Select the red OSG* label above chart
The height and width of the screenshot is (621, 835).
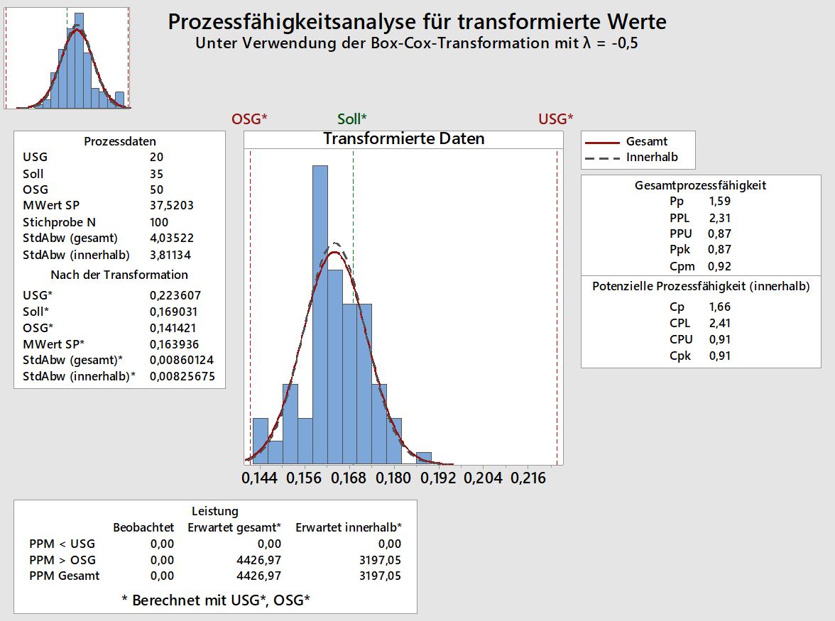click(x=249, y=119)
